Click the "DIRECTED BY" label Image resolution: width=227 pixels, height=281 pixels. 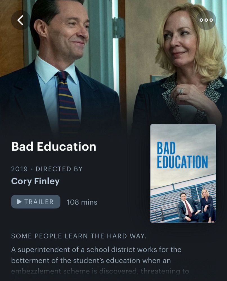coord(59,169)
